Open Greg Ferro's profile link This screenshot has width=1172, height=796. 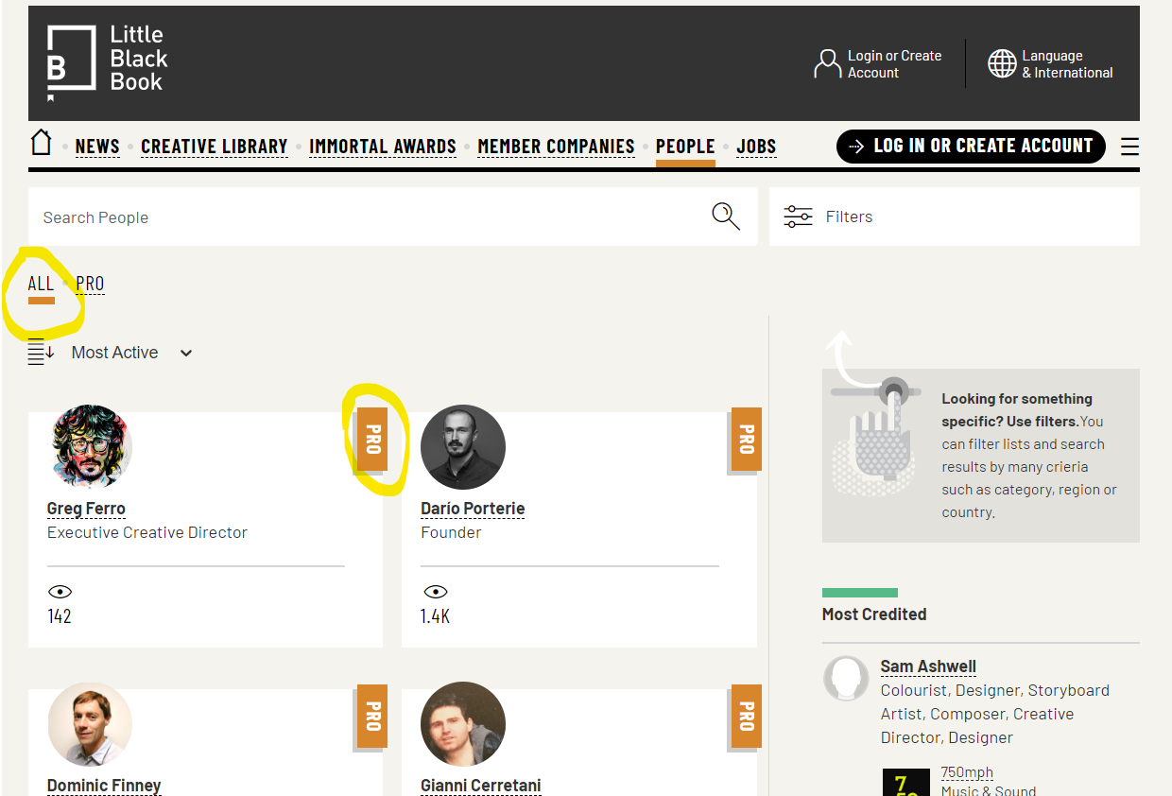click(86, 509)
